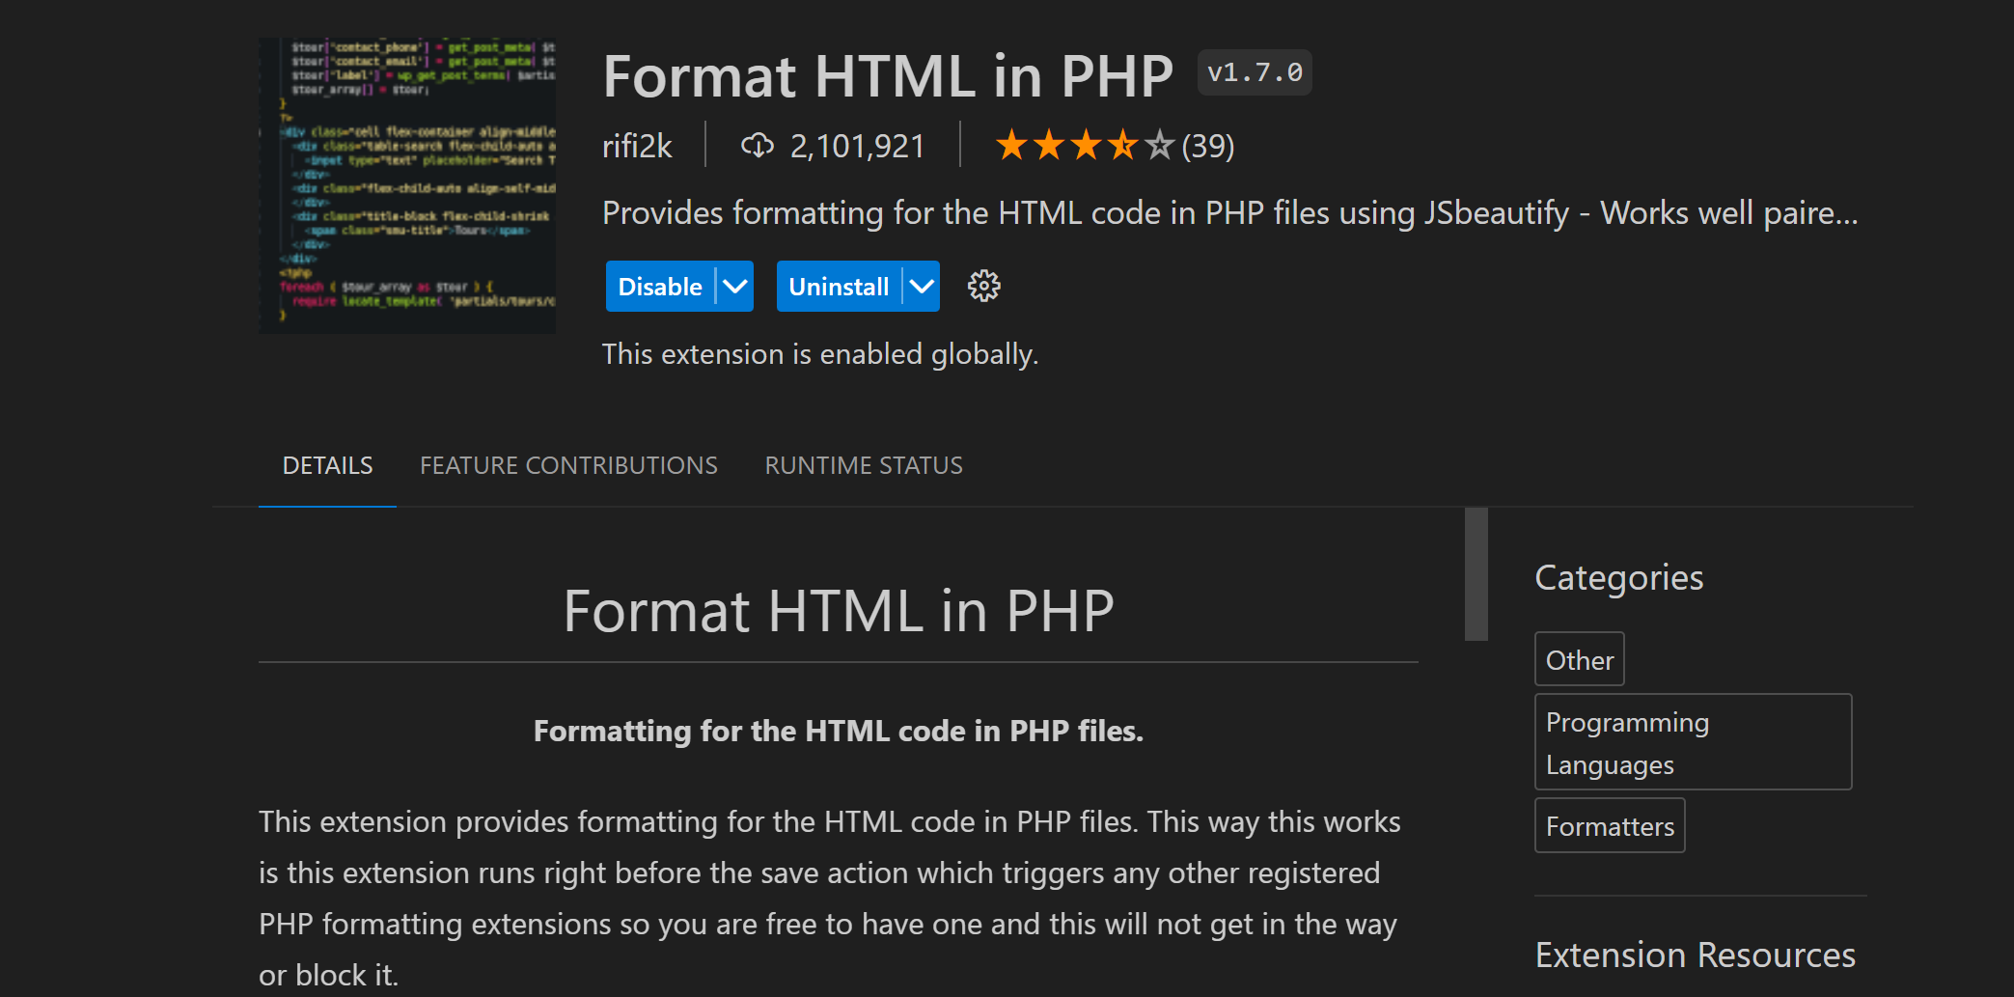Click the download count cloud icon
The height and width of the screenshot is (997, 2014).
click(758, 144)
